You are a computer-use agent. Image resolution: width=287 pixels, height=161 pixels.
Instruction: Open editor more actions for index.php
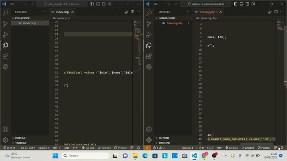click(x=139, y=12)
